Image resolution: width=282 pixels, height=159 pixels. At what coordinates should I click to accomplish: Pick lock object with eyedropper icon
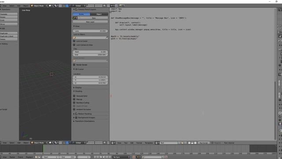[107, 38]
